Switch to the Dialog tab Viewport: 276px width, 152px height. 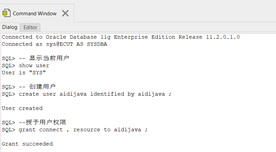pyautogui.click(x=10, y=27)
